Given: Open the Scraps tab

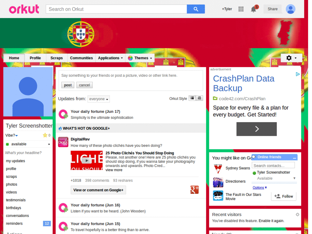Looking at the screenshot, I should click(56, 58).
